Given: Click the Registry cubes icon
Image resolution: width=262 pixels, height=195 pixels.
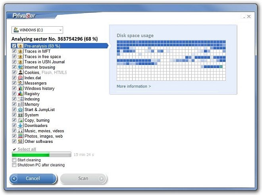Looking at the screenshot, I should click(20, 94).
